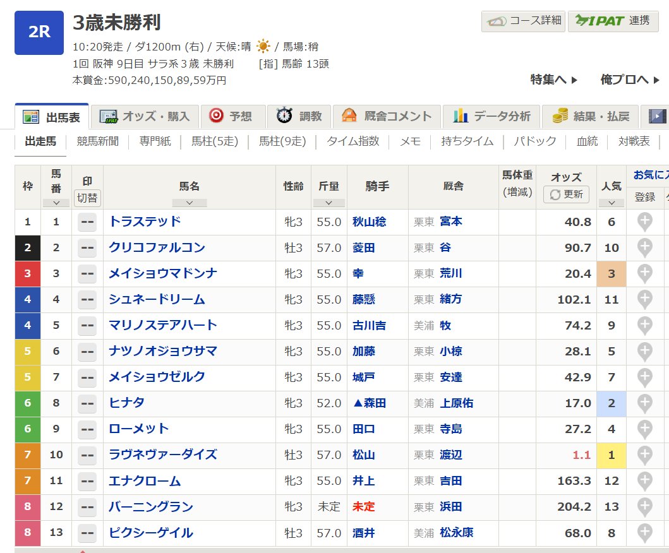The height and width of the screenshot is (553, 669).
Task: Switch to 競馬新聞 sub-tab
Action: pyautogui.click(x=98, y=141)
